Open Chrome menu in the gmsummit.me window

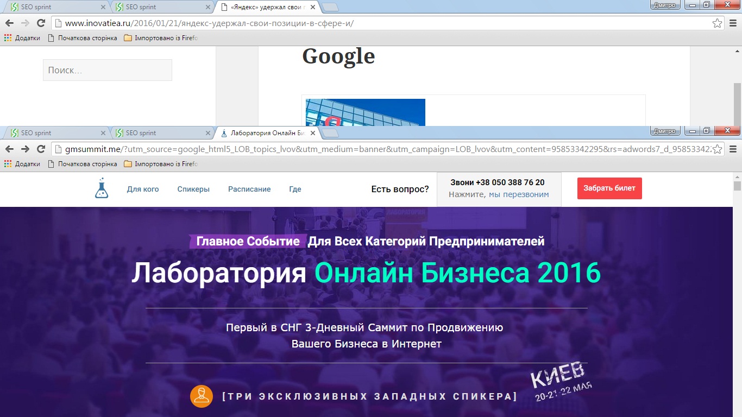[733, 149]
